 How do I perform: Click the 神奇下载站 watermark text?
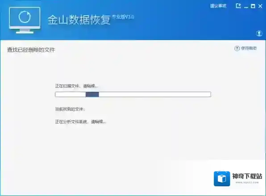(247, 176)
